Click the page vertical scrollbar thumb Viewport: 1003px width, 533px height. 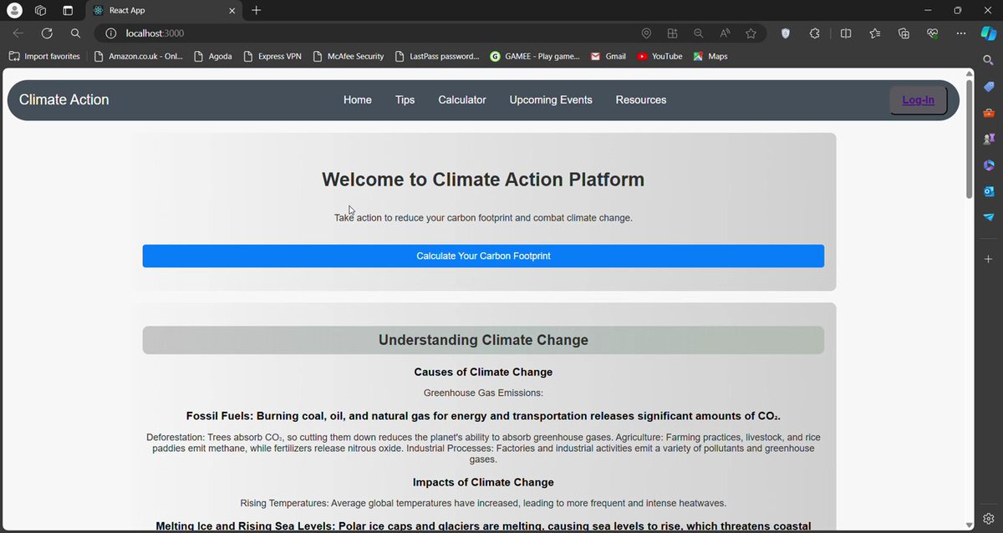970,139
